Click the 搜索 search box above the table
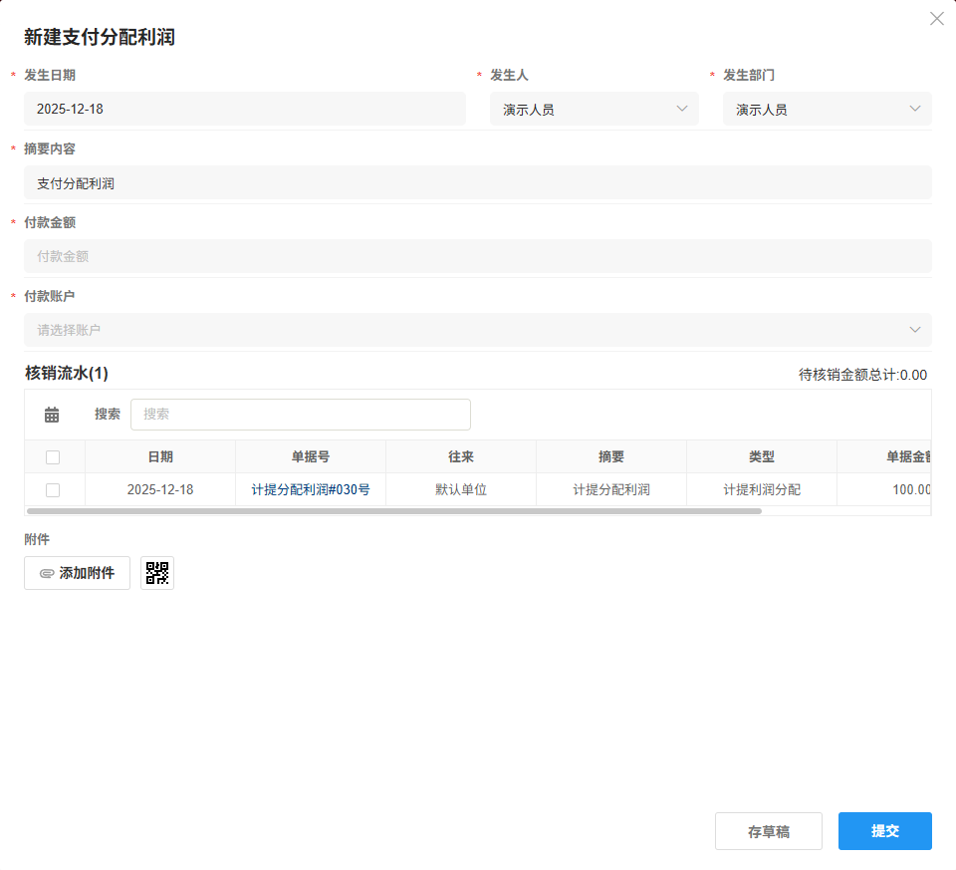The width and height of the screenshot is (956, 870). pos(302,414)
